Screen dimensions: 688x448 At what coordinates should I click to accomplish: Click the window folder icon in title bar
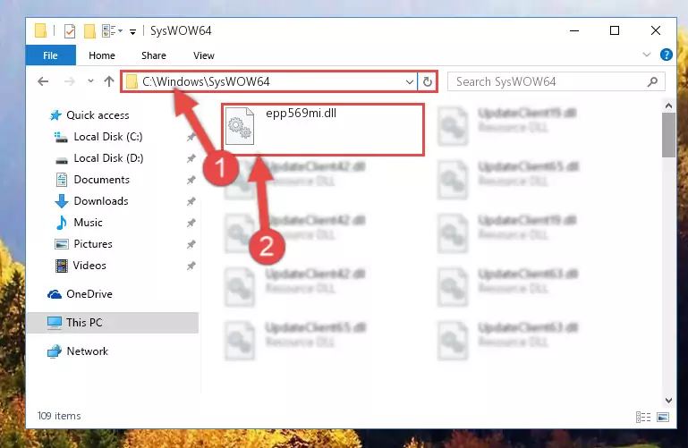pyautogui.click(x=40, y=30)
